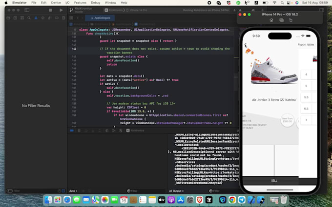This screenshot has height=207, width=332.
Task: Open the Window menu in the menu bar
Action: click(x=110, y=3)
